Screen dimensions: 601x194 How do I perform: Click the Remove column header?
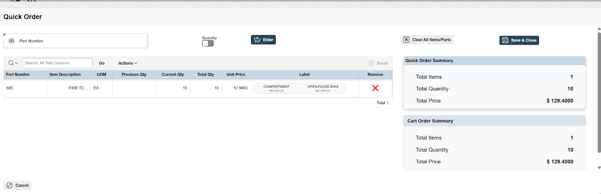(x=375, y=74)
